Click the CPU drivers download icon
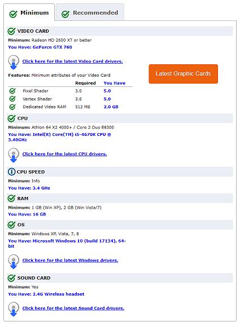This screenshot has height=326, width=240. (x=14, y=155)
